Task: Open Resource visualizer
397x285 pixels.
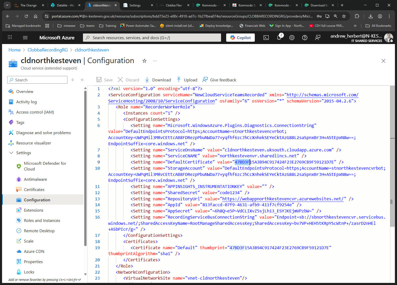Action: (x=33, y=143)
